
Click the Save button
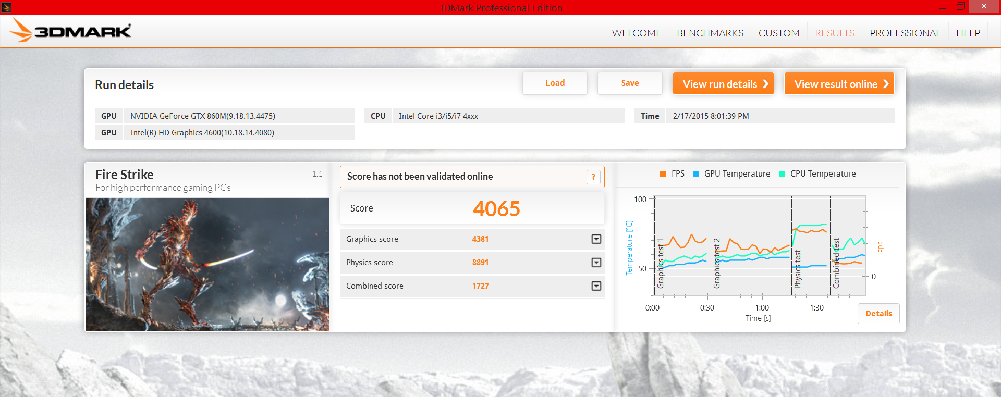coord(630,83)
